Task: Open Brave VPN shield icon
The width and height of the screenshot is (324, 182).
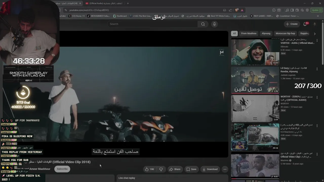Action: coord(307,10)
